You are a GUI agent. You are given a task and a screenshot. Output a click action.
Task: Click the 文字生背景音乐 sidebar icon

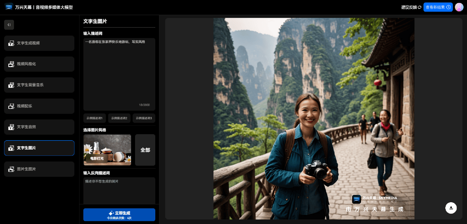pyautogui.click(x=11, y=85)
